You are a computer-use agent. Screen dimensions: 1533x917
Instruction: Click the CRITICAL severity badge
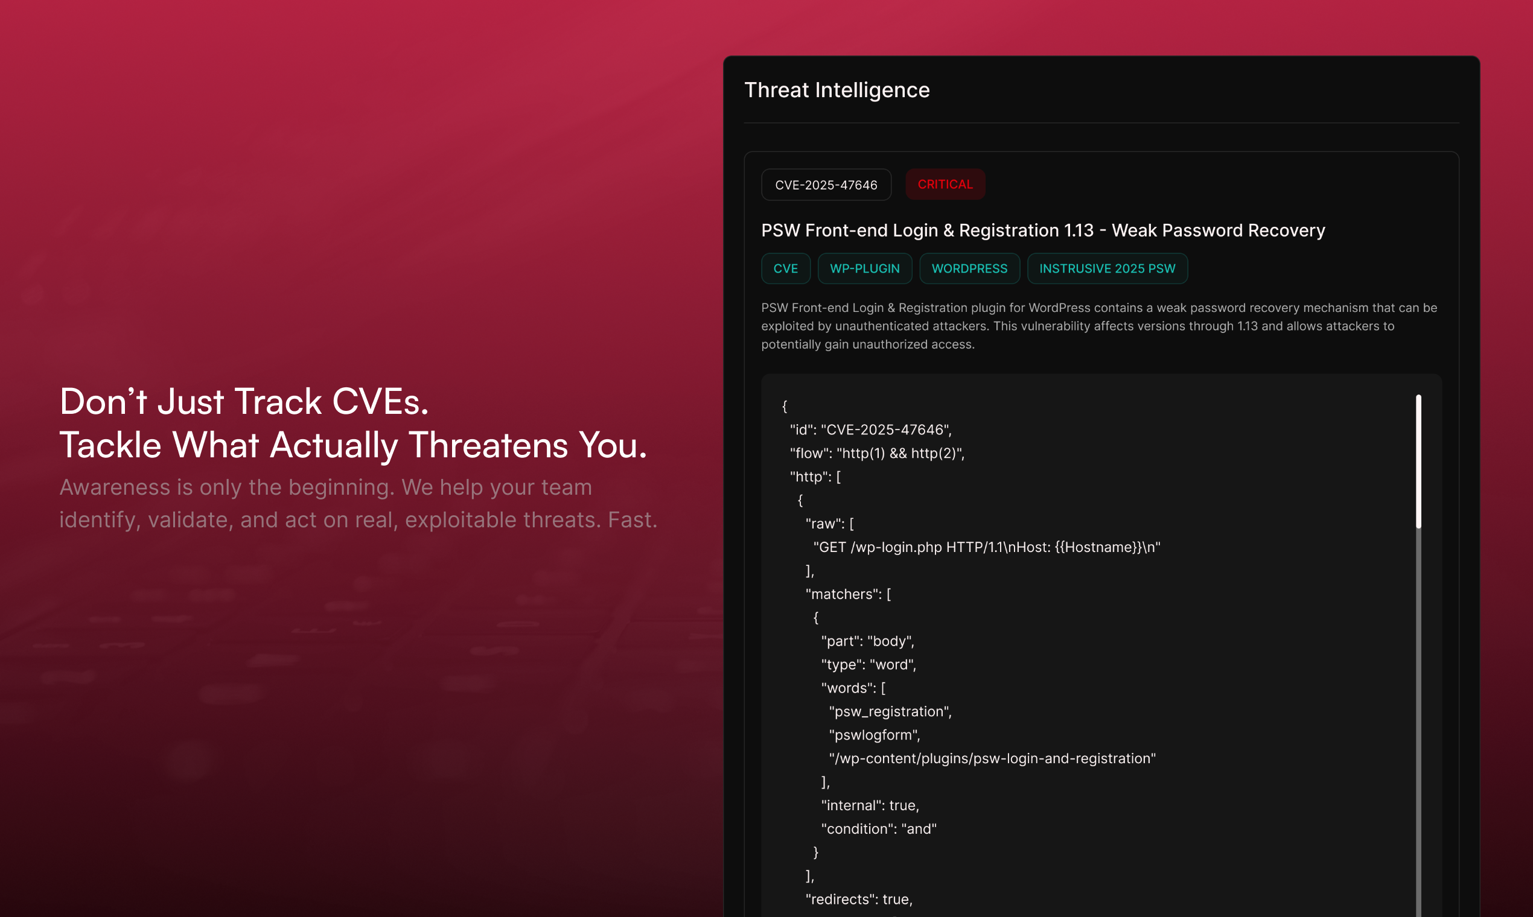[945, 184]
